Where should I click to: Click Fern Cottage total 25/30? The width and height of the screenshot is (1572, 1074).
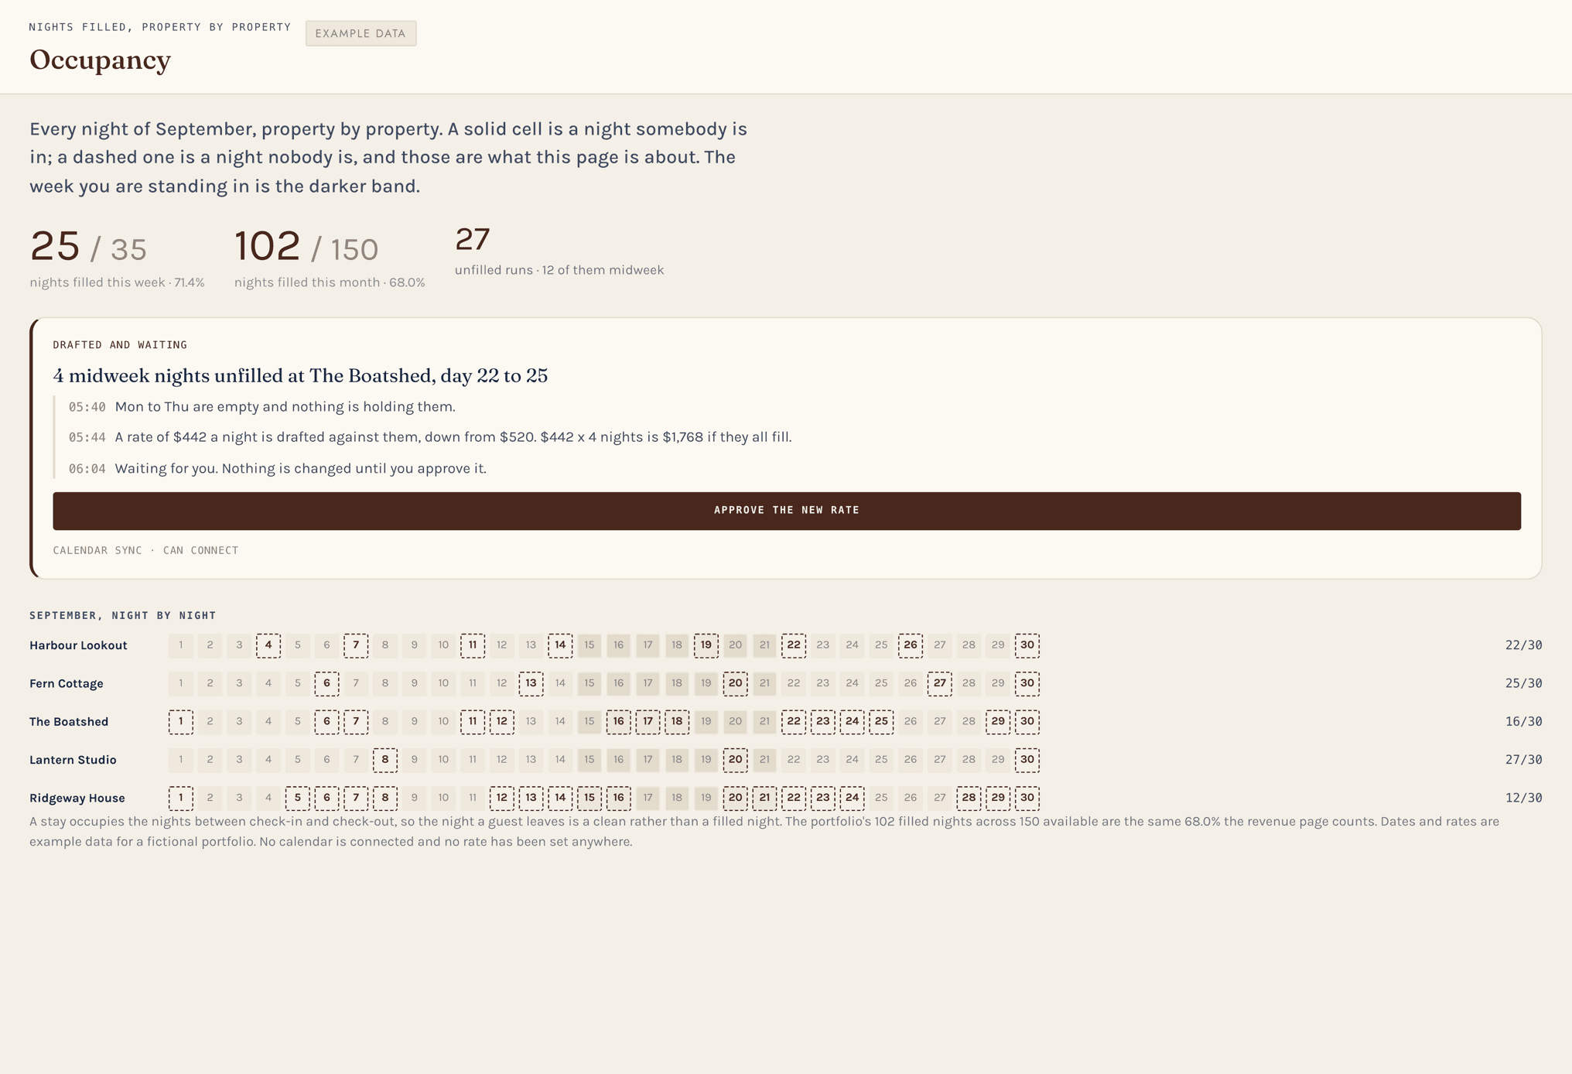pos(1523,683)
